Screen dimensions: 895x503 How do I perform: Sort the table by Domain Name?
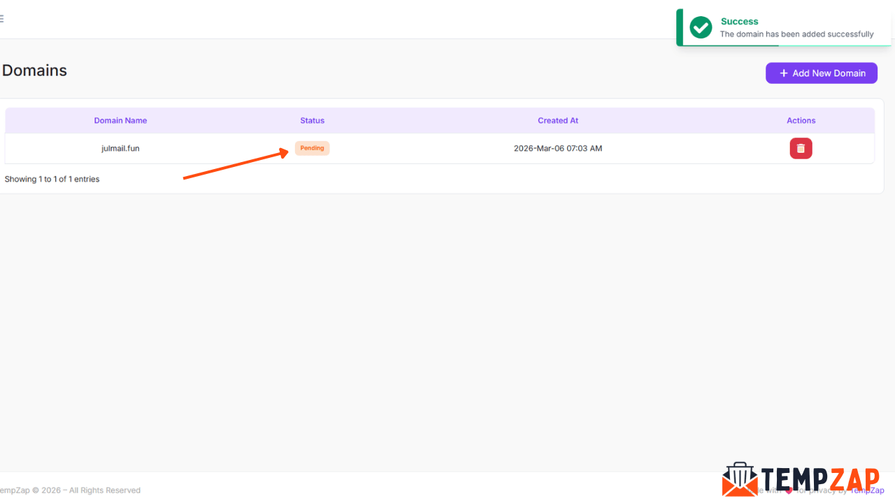point(120,120)
